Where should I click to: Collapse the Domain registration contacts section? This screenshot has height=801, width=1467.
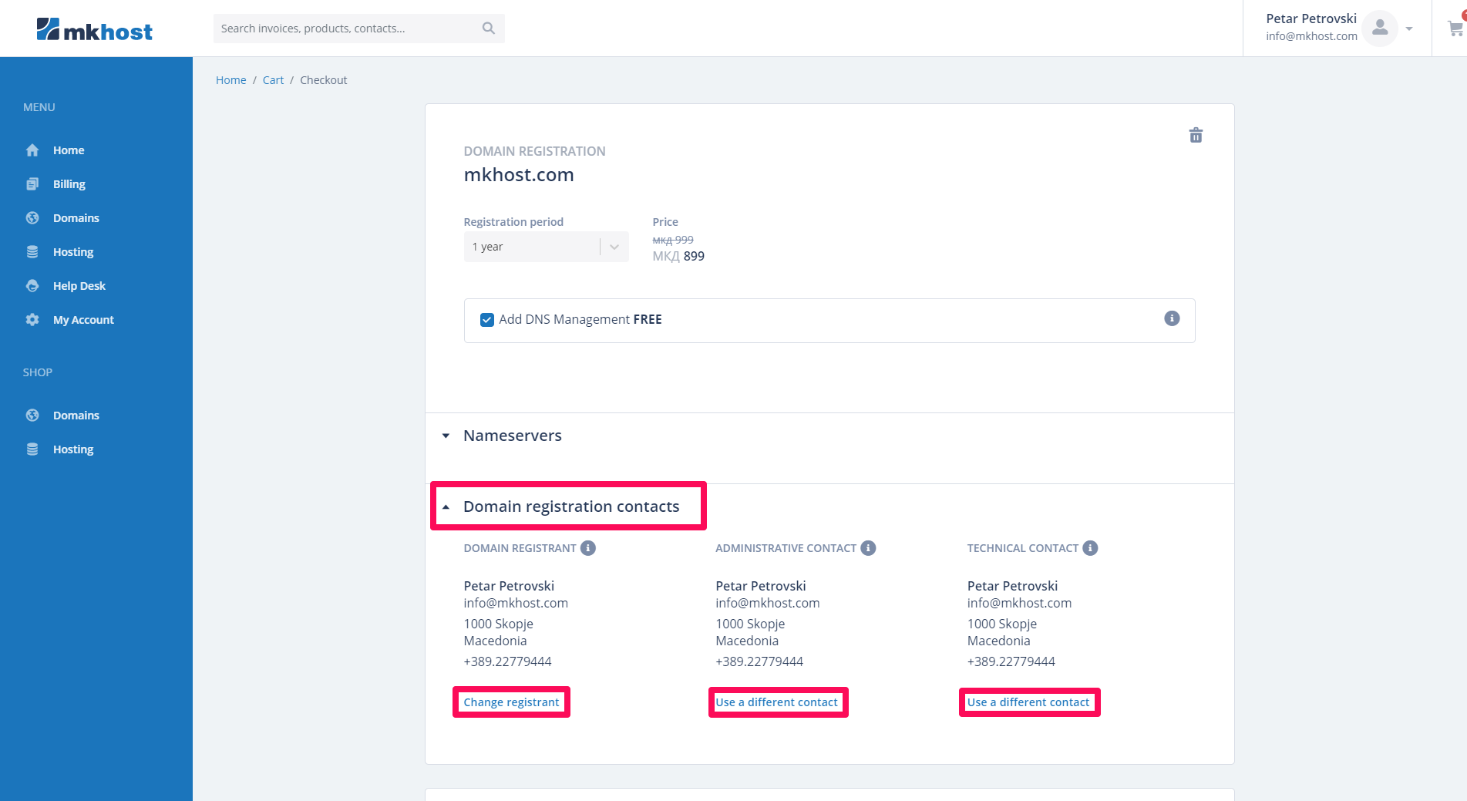570,507
